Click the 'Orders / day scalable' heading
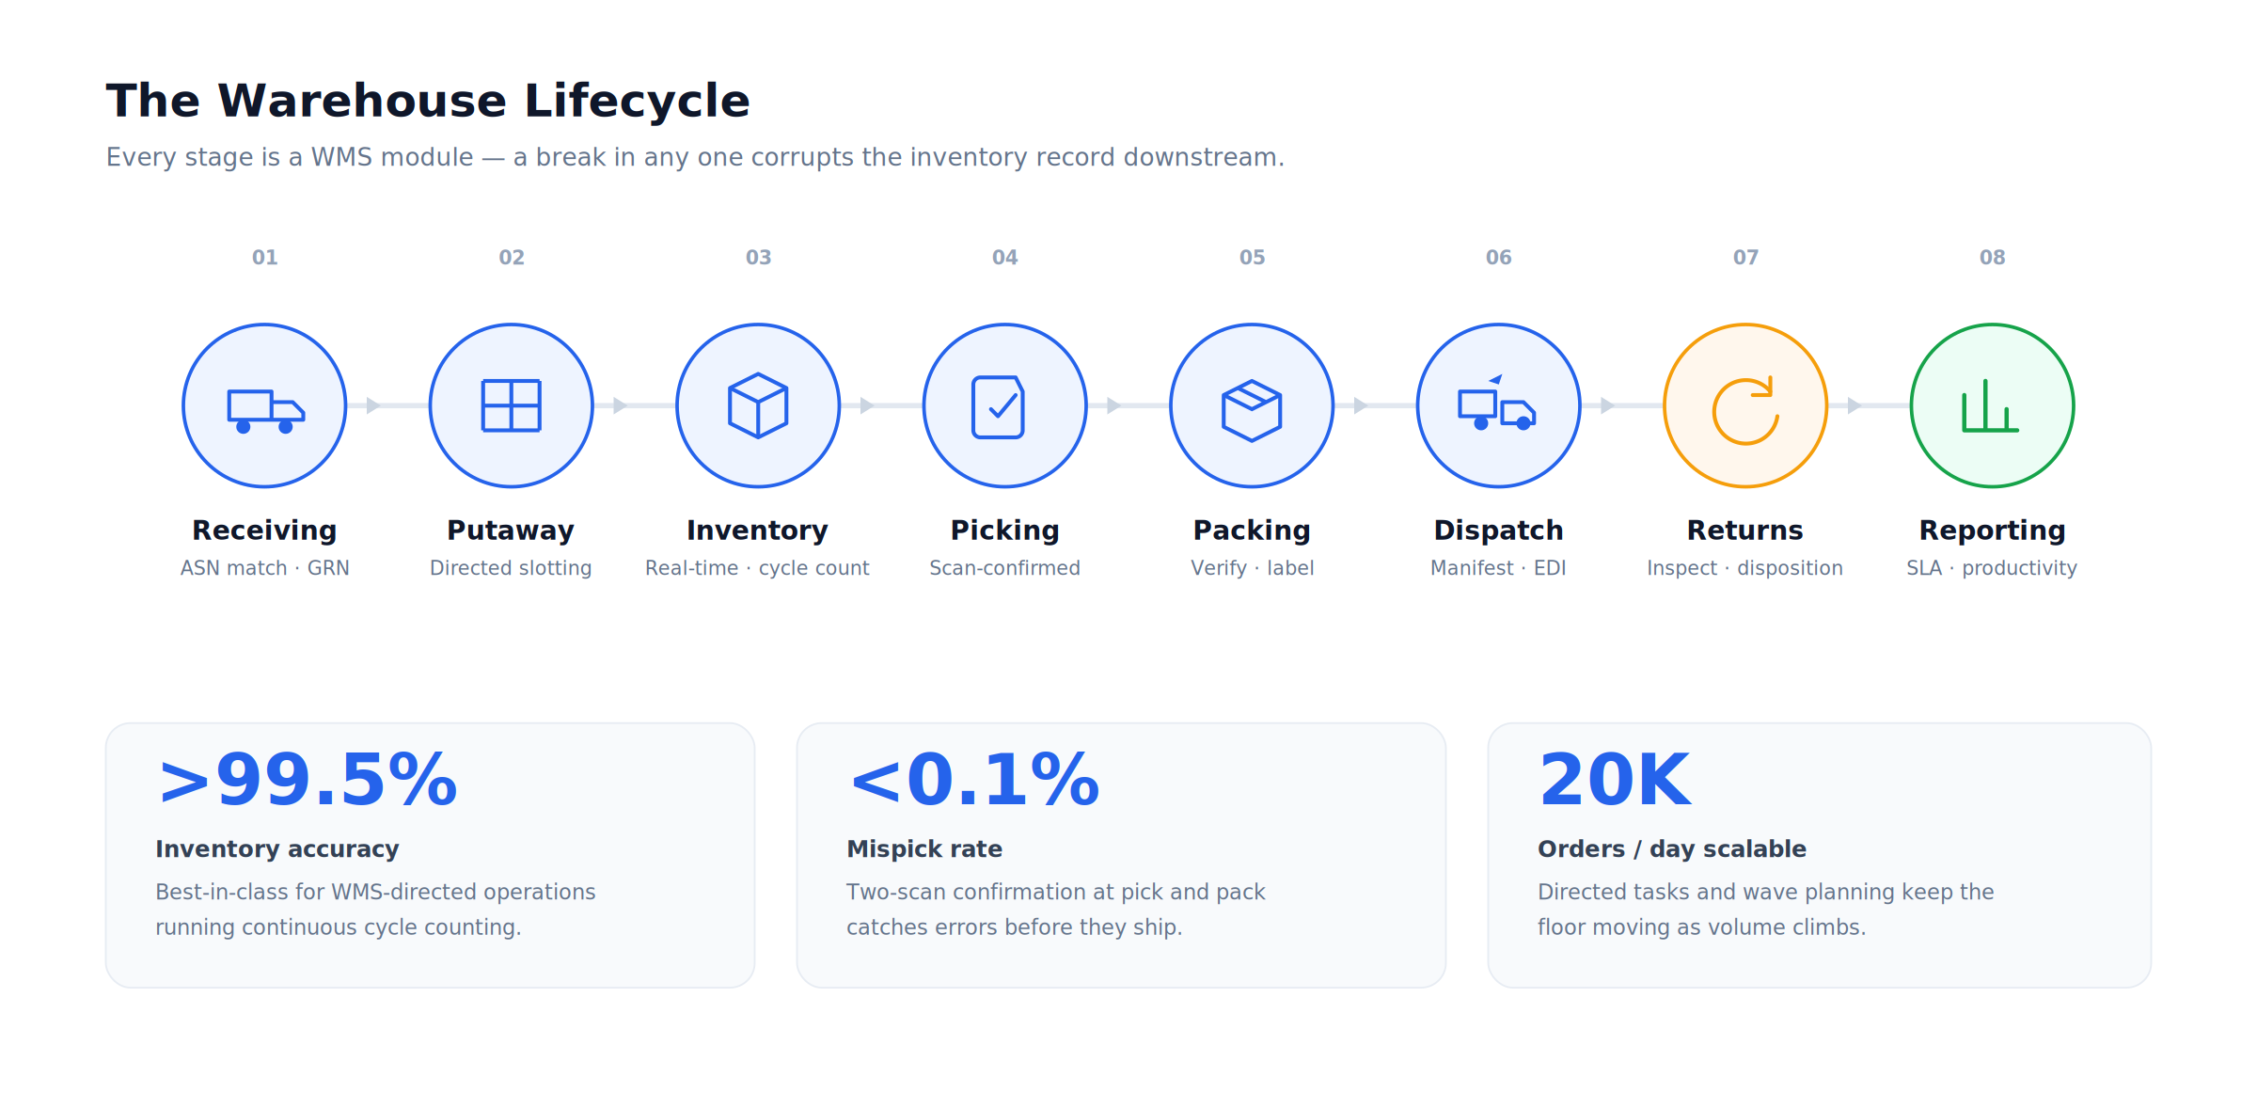 pos(1672,849)
